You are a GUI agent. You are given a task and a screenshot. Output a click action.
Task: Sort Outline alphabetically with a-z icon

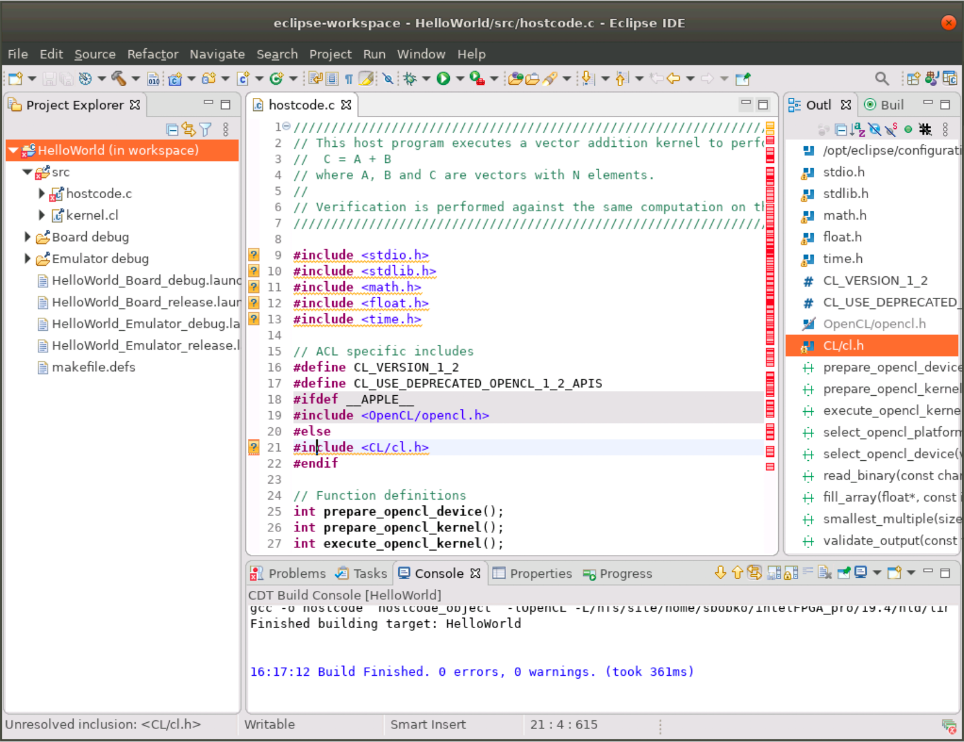coord(857,129)
